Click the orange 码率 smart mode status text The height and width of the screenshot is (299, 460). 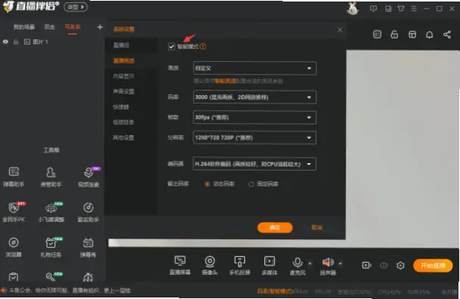click(x=275, y=291)
